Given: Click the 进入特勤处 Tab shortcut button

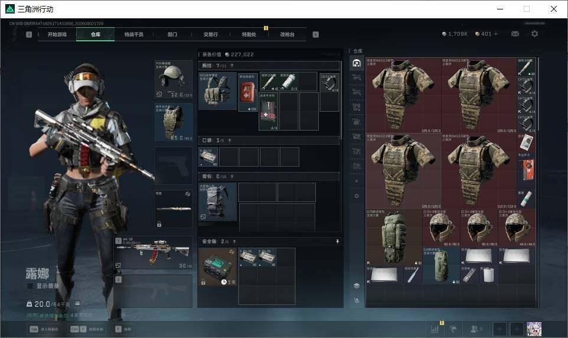Looking at the screenshot, I should pos(44,329).
